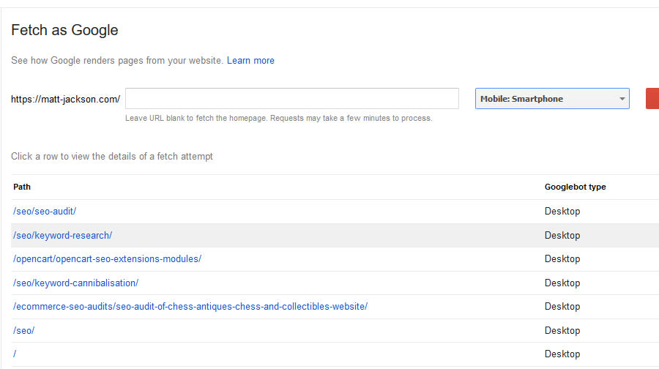Open the homepage root slash link
659x369 pixels.
tap(15, 354)
